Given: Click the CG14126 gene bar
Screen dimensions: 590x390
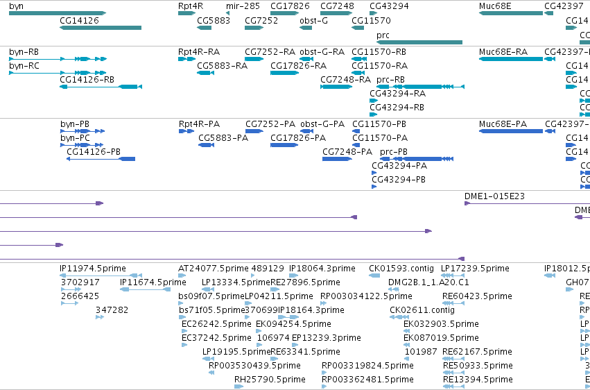Looking at the screenshot, I should click(101, 28).
